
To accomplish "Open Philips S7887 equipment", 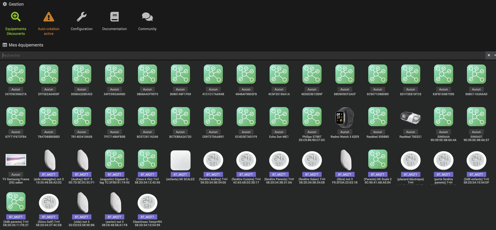I will coord(312,118).
